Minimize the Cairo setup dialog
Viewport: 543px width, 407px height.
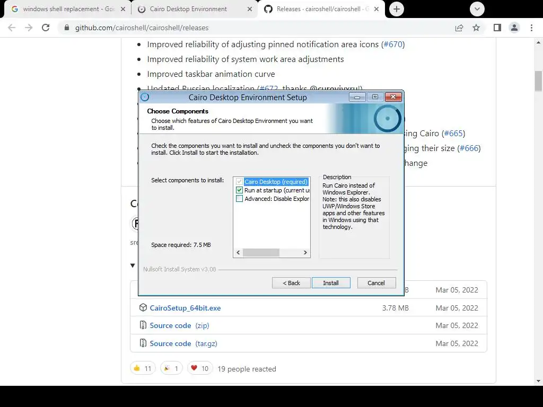[x=357, y=98]
